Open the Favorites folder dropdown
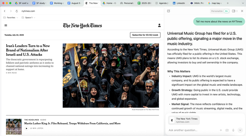 11,18
